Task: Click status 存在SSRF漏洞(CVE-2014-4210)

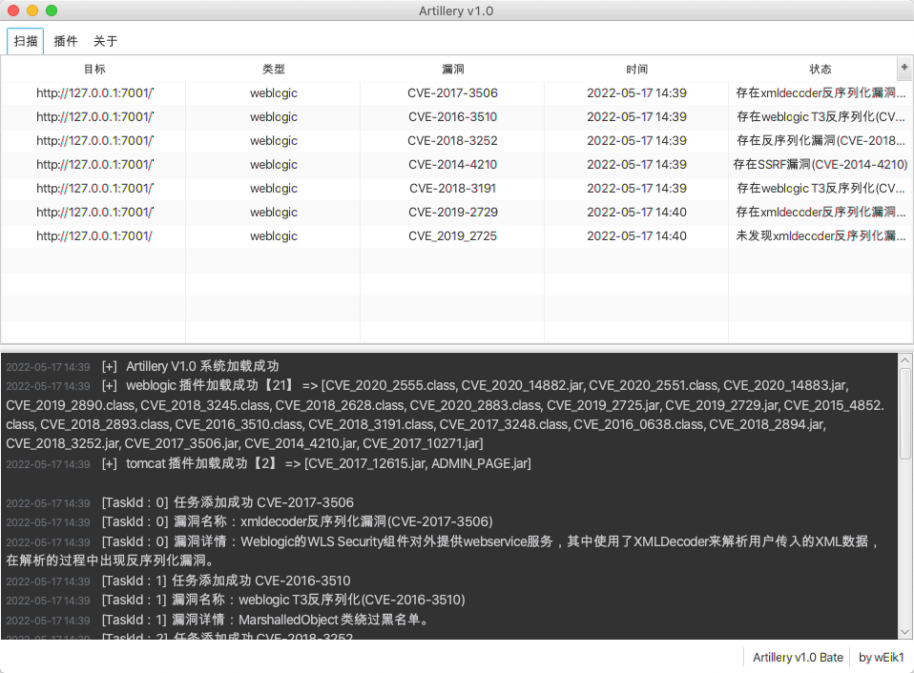Action: 821,165
